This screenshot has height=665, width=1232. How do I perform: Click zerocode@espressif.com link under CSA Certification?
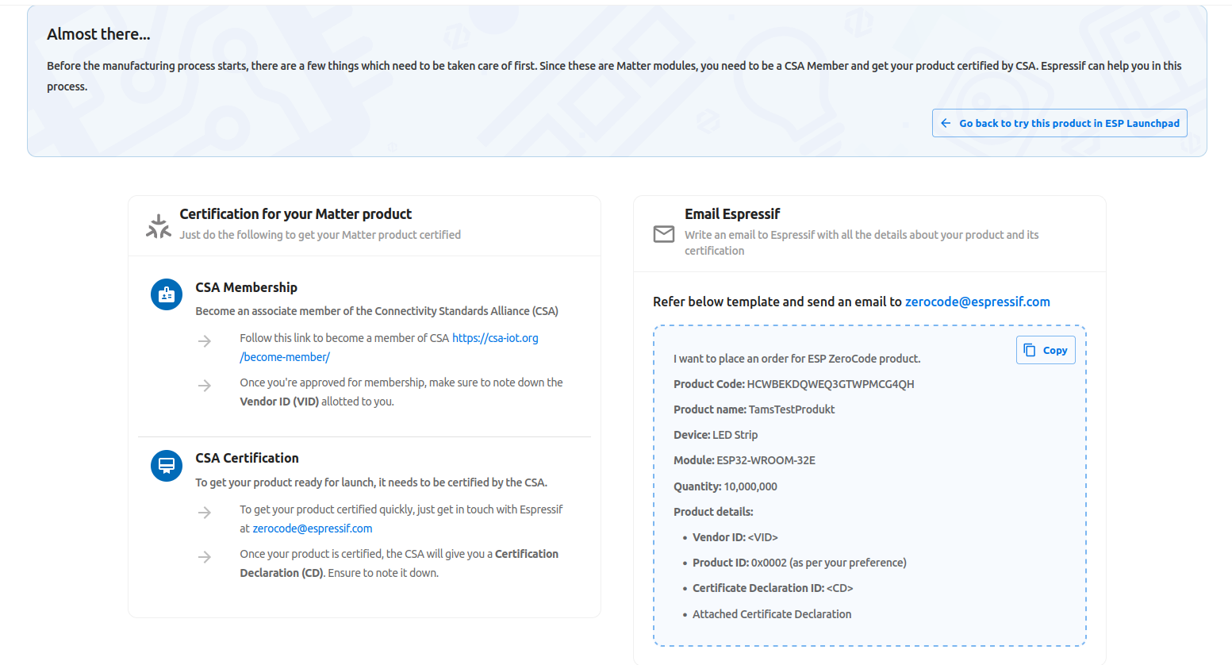tap(313, 529)
